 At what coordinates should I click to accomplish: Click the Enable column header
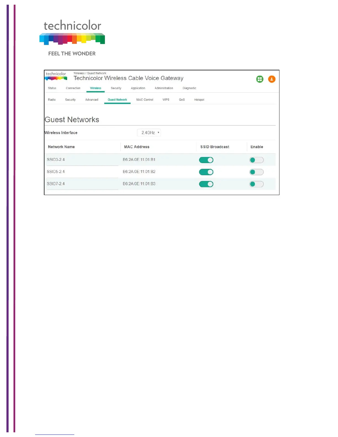tap(257, 147)
